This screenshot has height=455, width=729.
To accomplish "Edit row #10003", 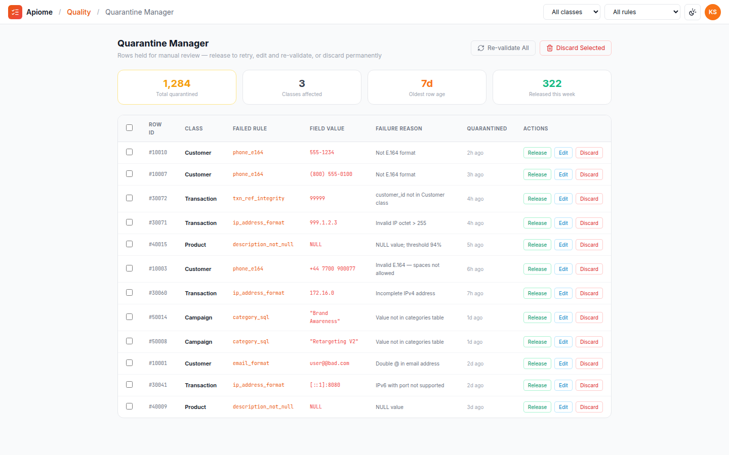I will [563, 269].
